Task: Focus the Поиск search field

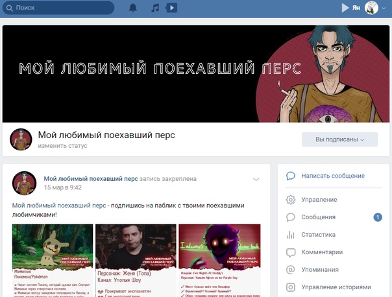Action: pyautogui.click(x=58, y=8)
